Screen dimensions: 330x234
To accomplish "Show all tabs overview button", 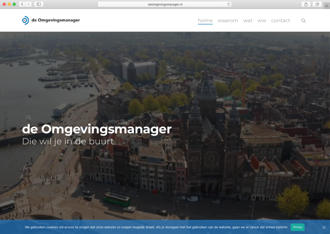I will 317,4.
